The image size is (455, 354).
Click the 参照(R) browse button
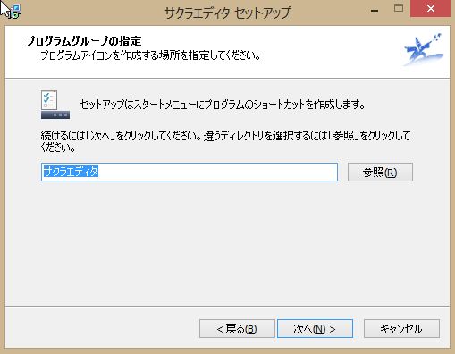point(380,172)
